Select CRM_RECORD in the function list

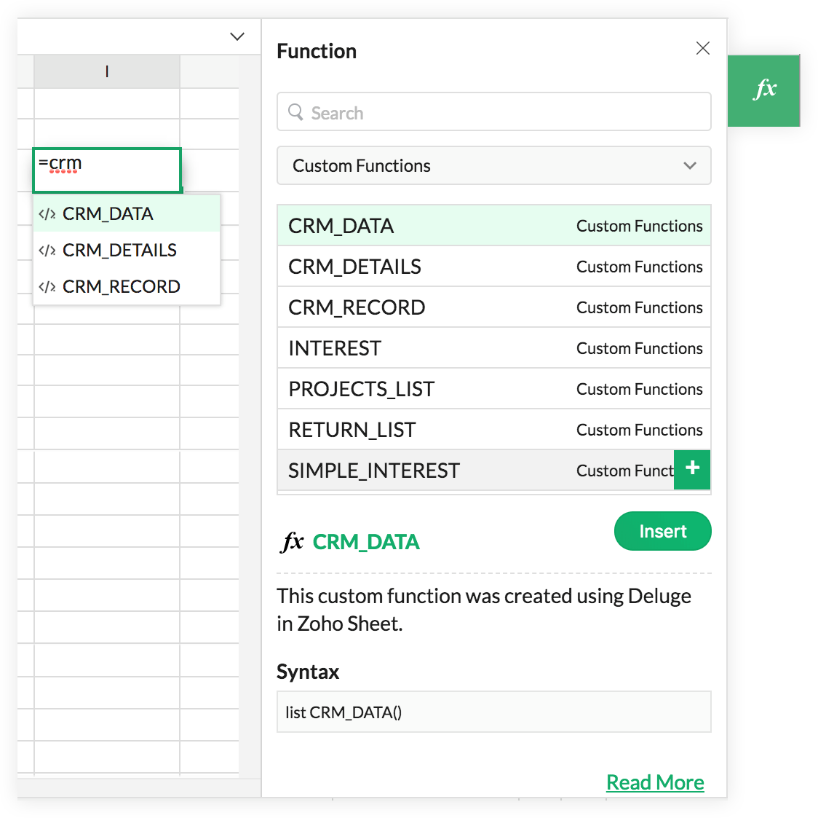pyautogui.click(x=494, y=307)
